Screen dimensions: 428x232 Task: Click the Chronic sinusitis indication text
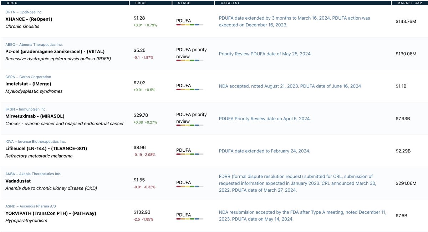pyautogui.click(x=22, y=26)
